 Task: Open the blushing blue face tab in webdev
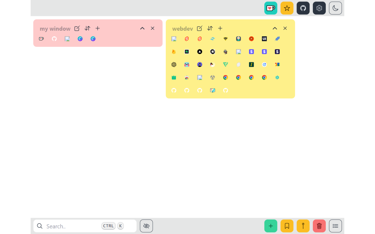click(187, 64)
